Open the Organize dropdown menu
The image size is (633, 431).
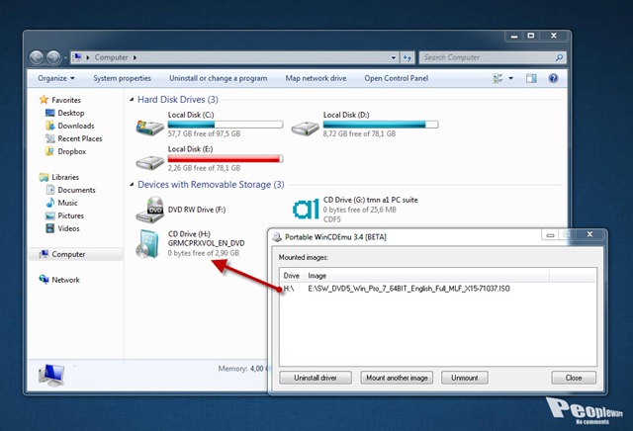click(56, 78)
